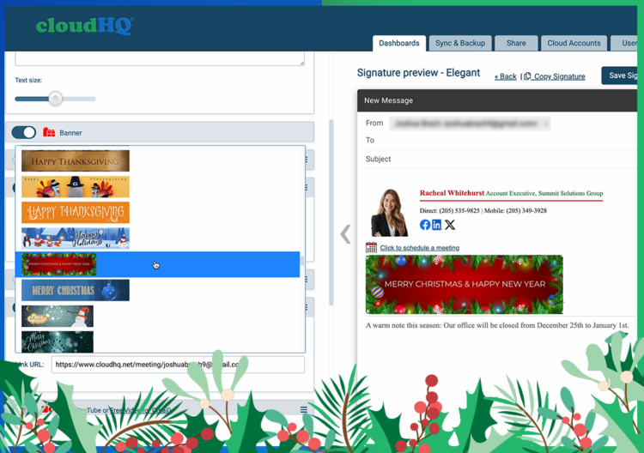Image resolution: width=644 pixels, height=453 pixels.
Task: Click the calendar icon beside meeting link
Action: (x=371, y=247)
